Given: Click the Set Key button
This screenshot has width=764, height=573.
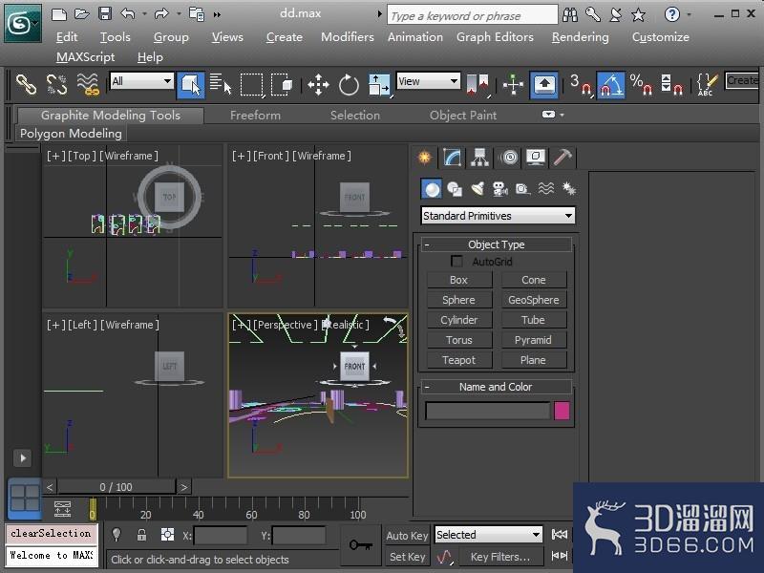Looking at the screenshot, I should [x=407, y=557].
